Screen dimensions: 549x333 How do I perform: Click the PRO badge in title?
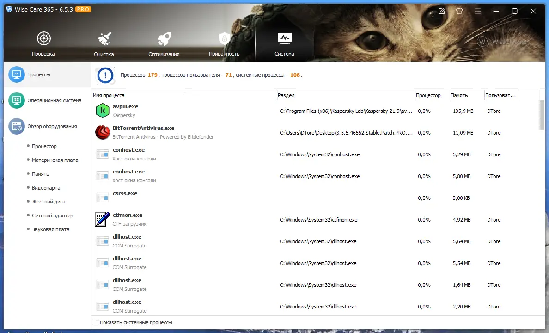pyautogui.click(x=83, y=9)
